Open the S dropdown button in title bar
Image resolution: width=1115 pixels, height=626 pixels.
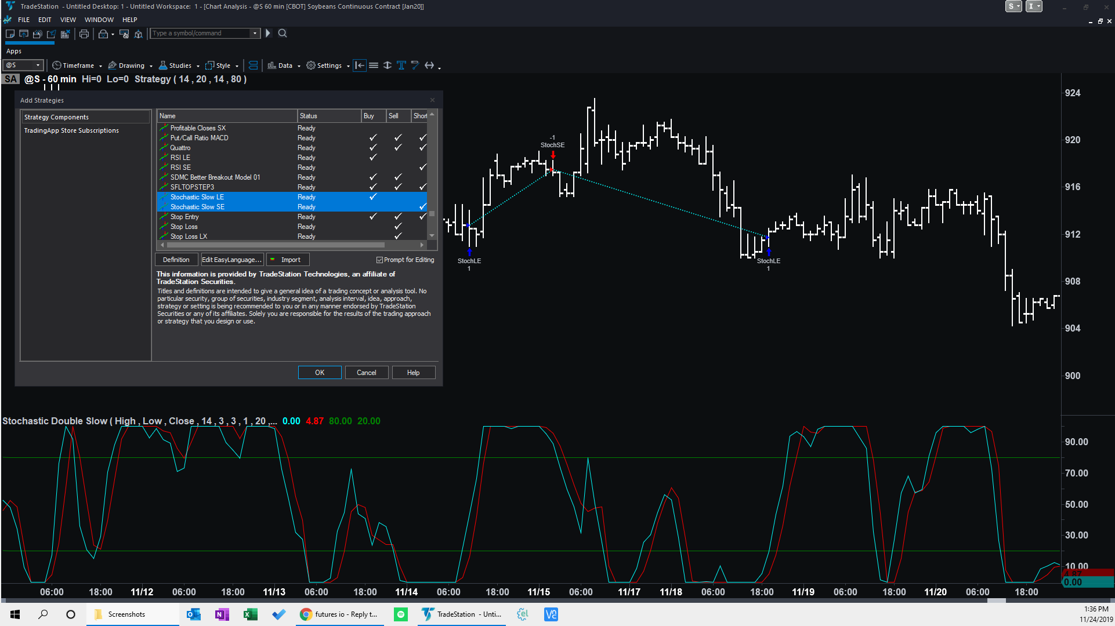click(1013, 6)
